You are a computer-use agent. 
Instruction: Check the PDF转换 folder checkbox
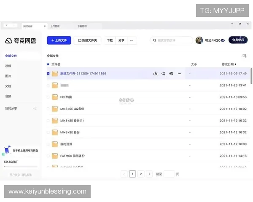[48, 97]
